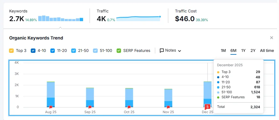Screen dimensions: 279x120
Task: Click the Oct 25 stacked bar
Action: pyautogui.click(x=129, y=98)
